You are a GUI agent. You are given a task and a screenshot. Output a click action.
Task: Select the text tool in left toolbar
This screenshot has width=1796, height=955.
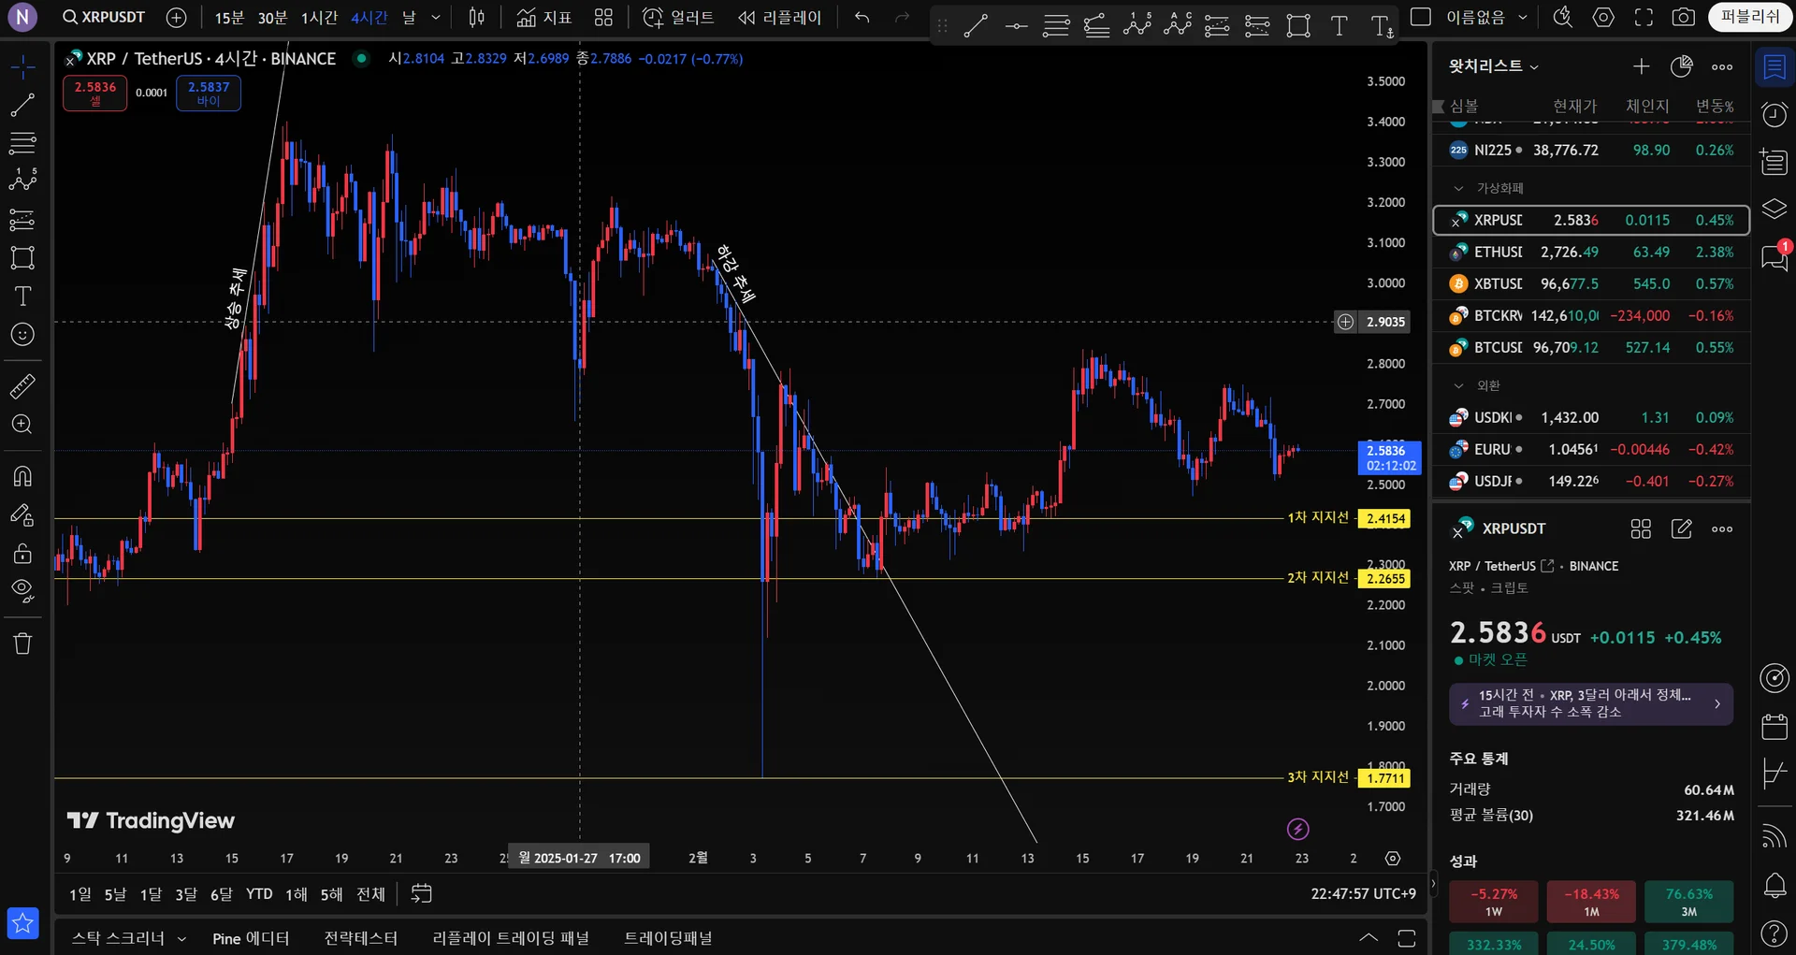coord(22,297)
